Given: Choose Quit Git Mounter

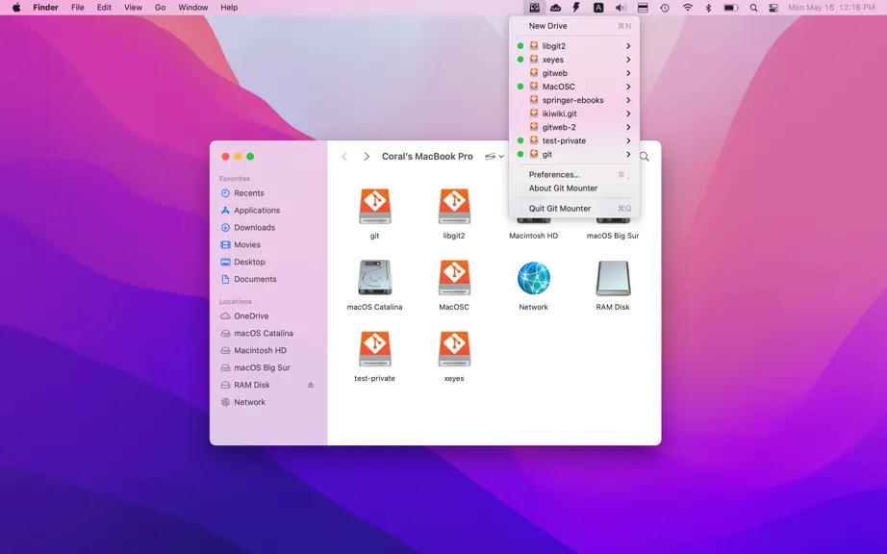Looking at the screenshot, I should point(574,209).
